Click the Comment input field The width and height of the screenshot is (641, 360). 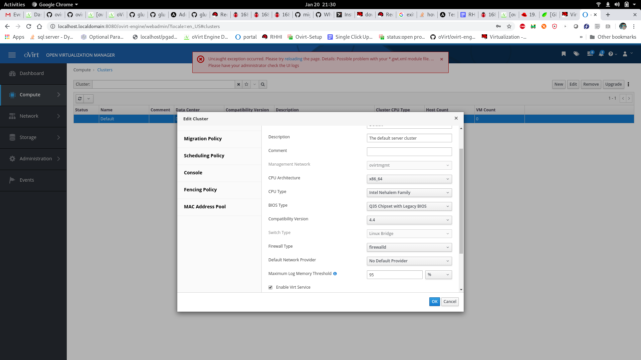tap(409, 152)
